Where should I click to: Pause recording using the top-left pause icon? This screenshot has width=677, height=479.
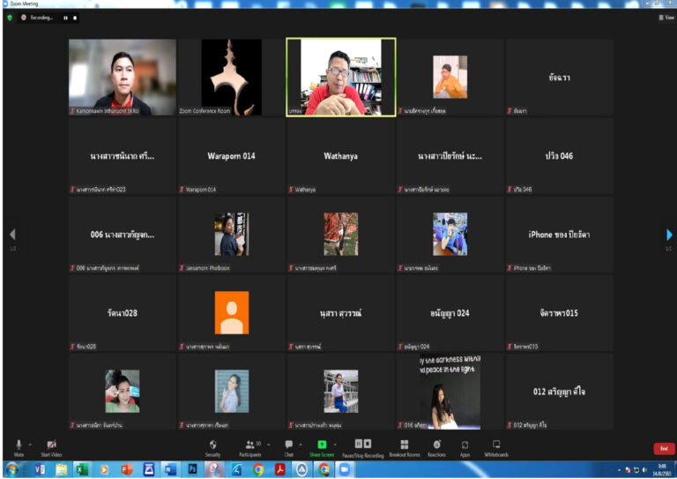(65, 18)
